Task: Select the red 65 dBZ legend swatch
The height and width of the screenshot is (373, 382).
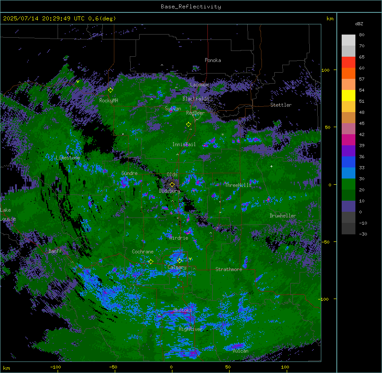Action: click(x=348, y=62)
